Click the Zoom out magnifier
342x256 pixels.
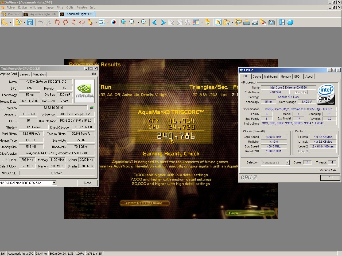click(x=132, y=22)
